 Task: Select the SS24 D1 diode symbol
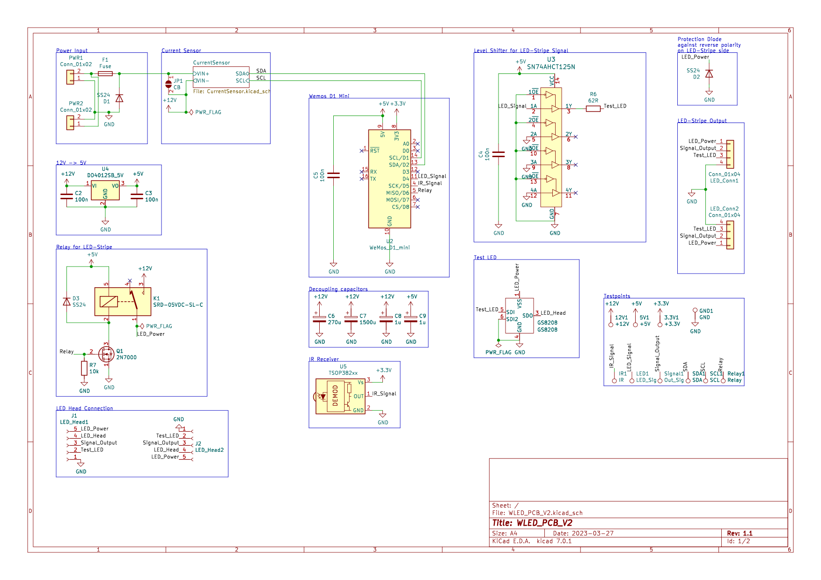119,98
